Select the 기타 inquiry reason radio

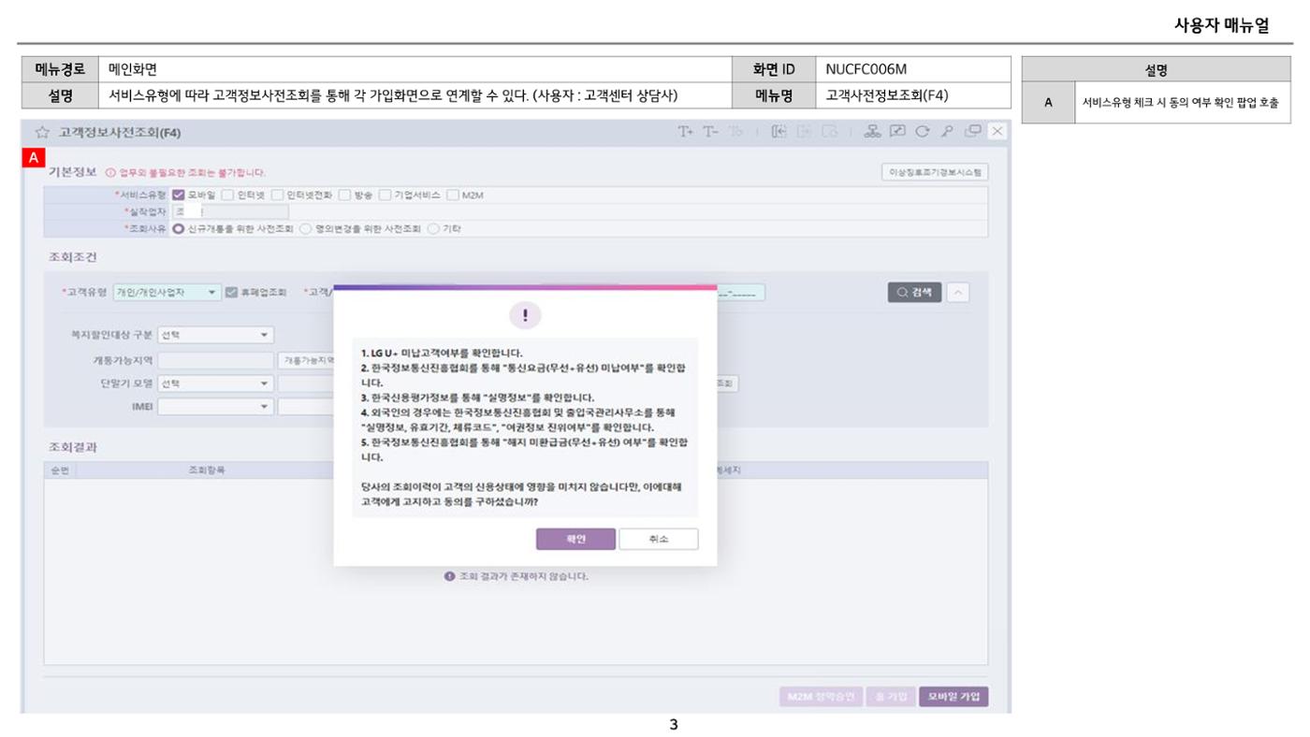click(432, 227)
